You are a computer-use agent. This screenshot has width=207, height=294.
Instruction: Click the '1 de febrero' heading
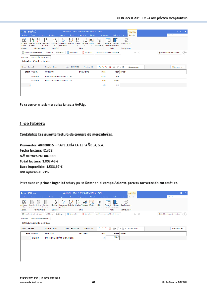[x=32, y=123]
